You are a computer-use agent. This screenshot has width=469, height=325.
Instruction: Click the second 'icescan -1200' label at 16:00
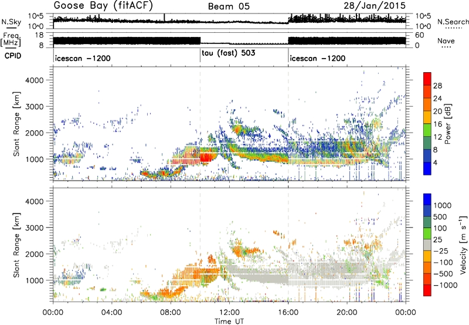pos(318,58)
